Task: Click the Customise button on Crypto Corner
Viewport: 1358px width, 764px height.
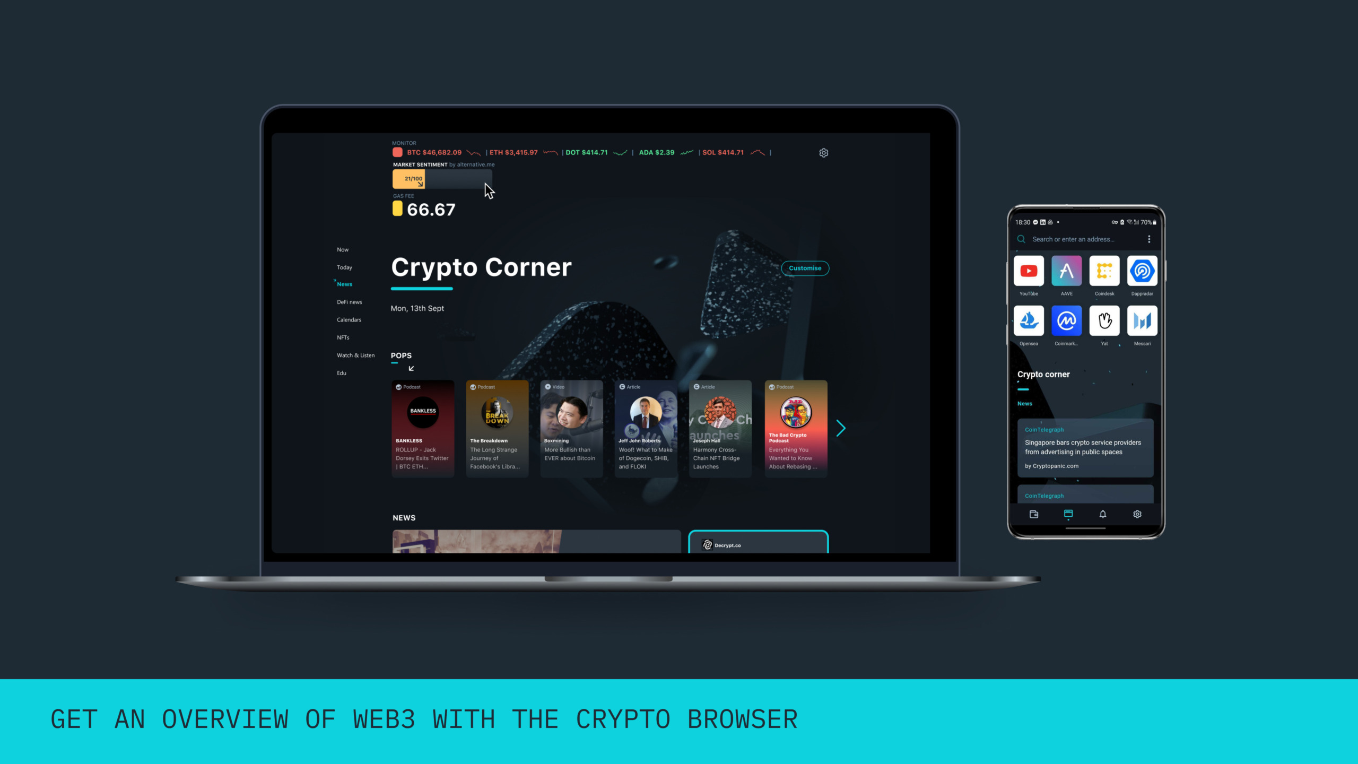Action: pos(804,268)
